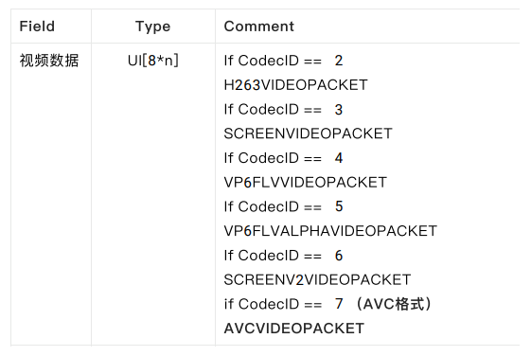This screenshot has width=531, height=356.
Task: Select the 视频数据 field cell
Action: pyautogui.click(x=49, y=61)
